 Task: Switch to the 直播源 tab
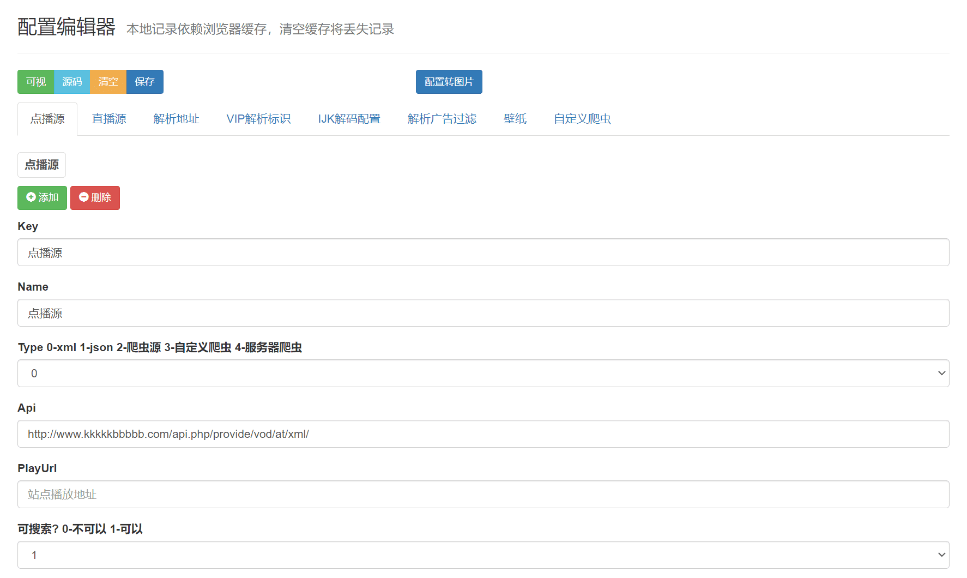[109, 118]
